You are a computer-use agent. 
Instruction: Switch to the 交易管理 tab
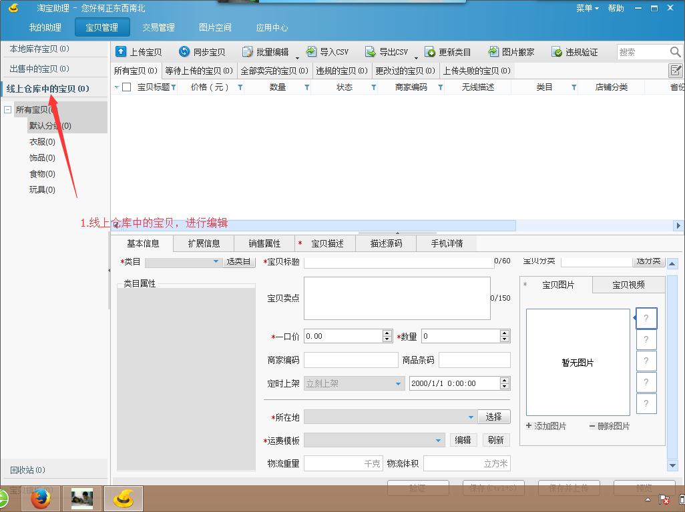(160, 28)
